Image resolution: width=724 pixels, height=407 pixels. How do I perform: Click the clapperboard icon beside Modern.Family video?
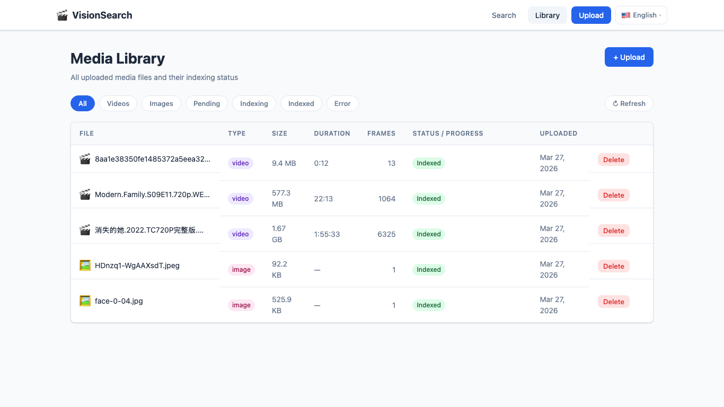pyautogui.click(x=85, y=194)
